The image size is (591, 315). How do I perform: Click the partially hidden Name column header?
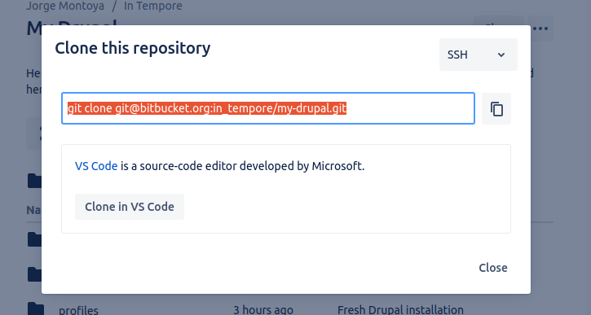click(x=33, y=210)
